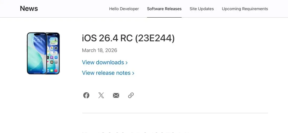Screen dimensions: 288x133
Task: Click the iPhone product thumbnail image
Action: point(43,53)
